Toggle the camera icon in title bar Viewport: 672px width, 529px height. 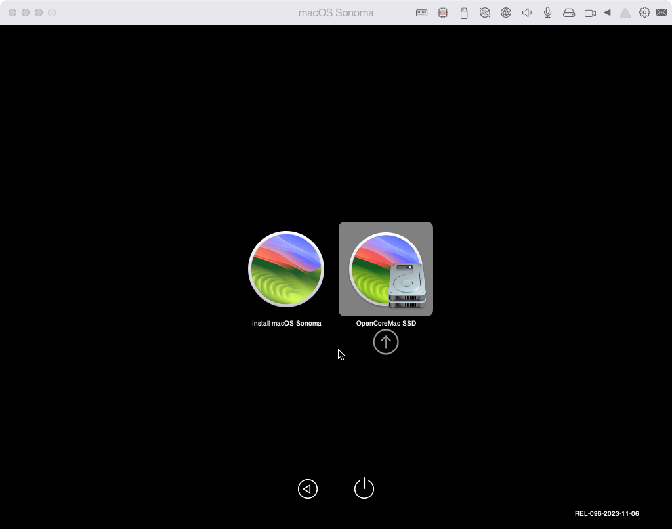(590, 12)
